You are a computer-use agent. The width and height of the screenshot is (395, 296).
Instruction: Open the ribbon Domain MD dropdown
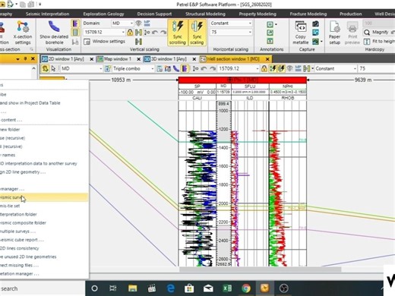pos(122,24)
